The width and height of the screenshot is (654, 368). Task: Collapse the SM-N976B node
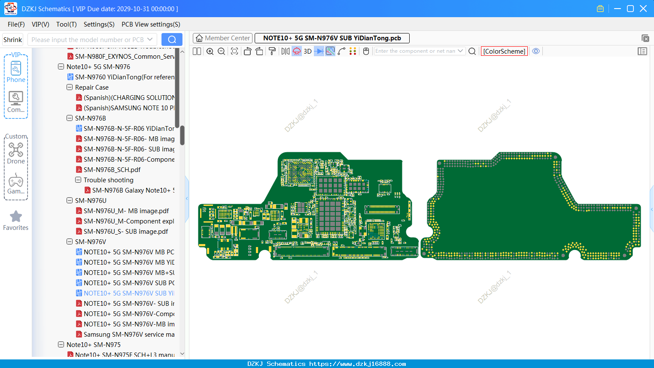[x=70, y=118]
